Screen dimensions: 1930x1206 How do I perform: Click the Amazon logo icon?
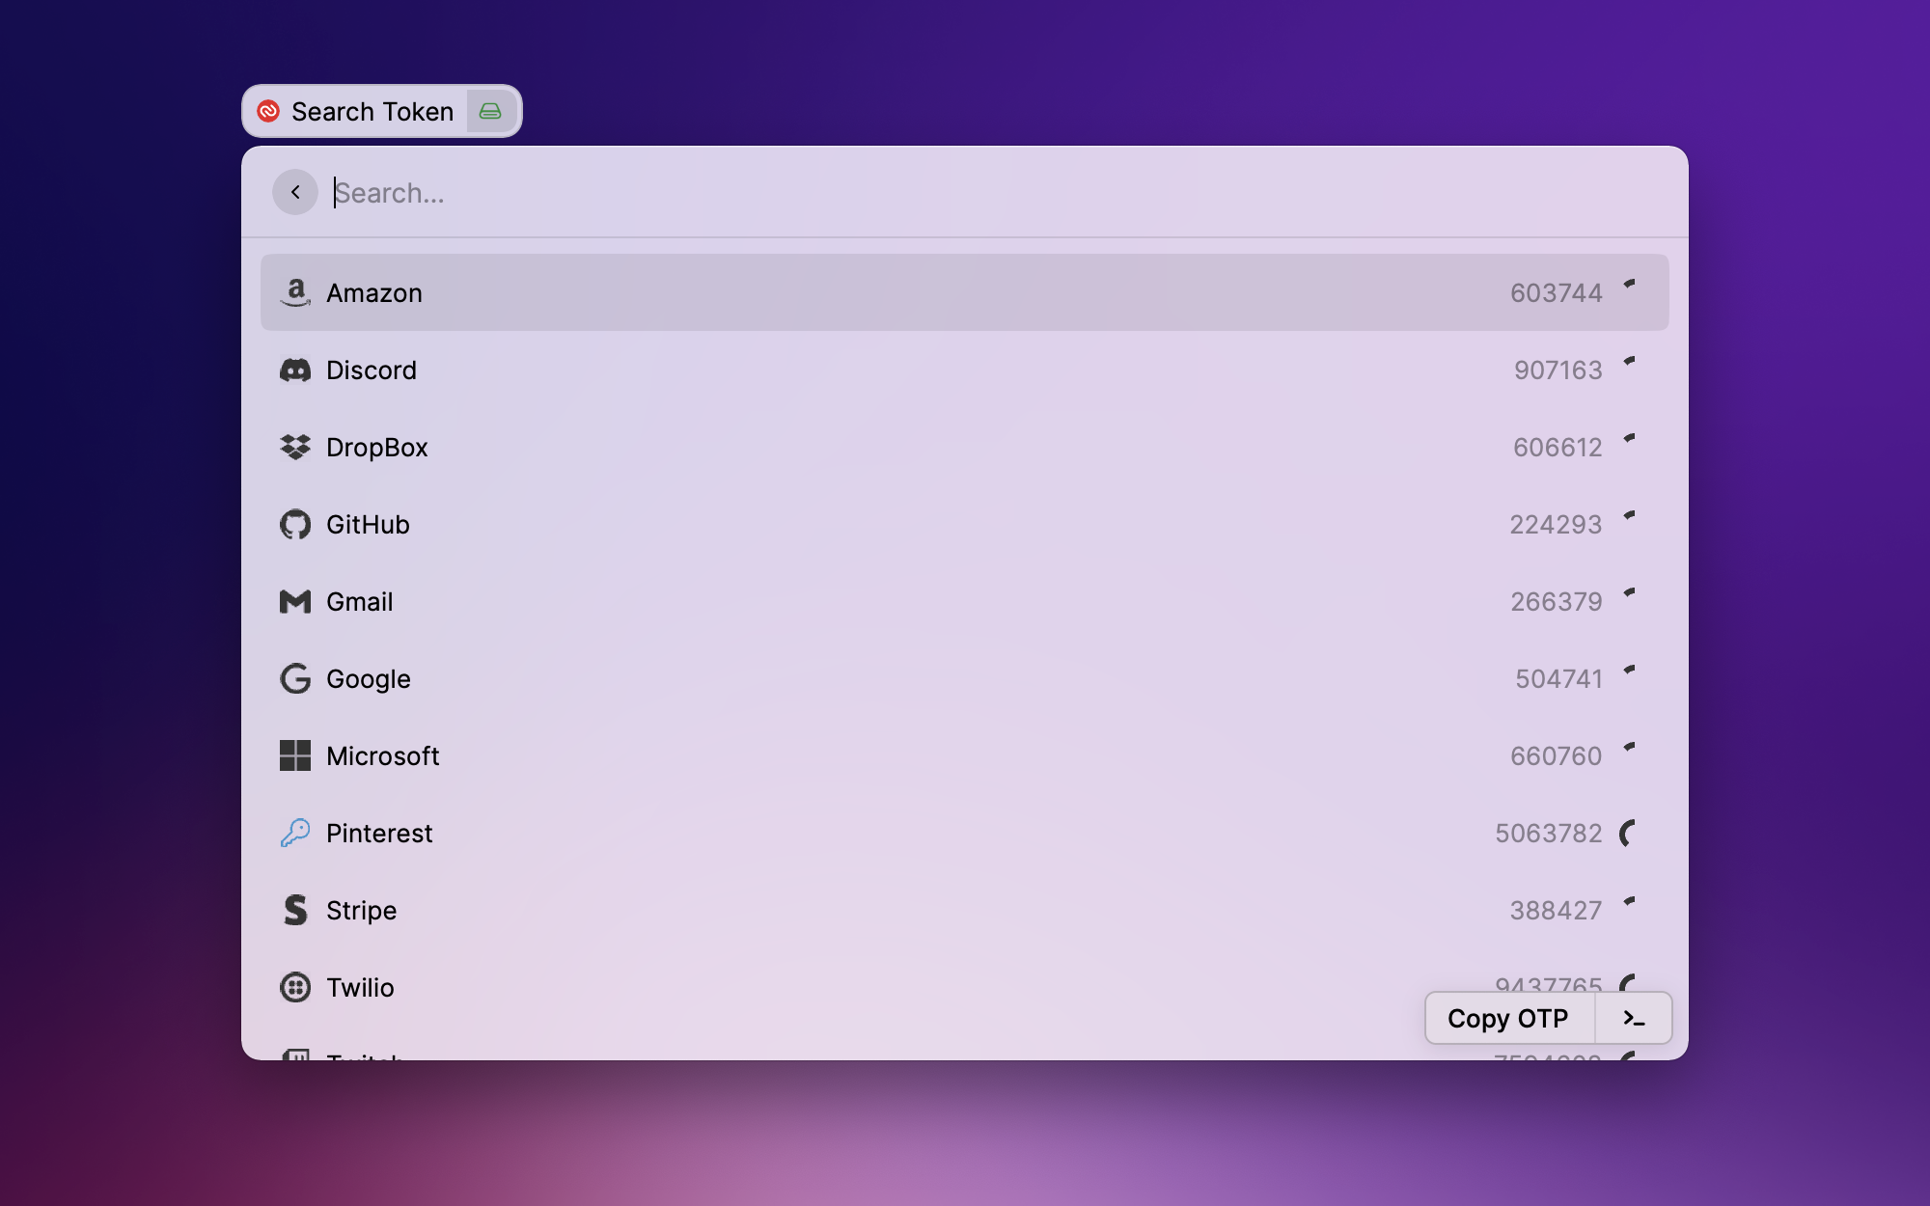[x=295, y=292]
